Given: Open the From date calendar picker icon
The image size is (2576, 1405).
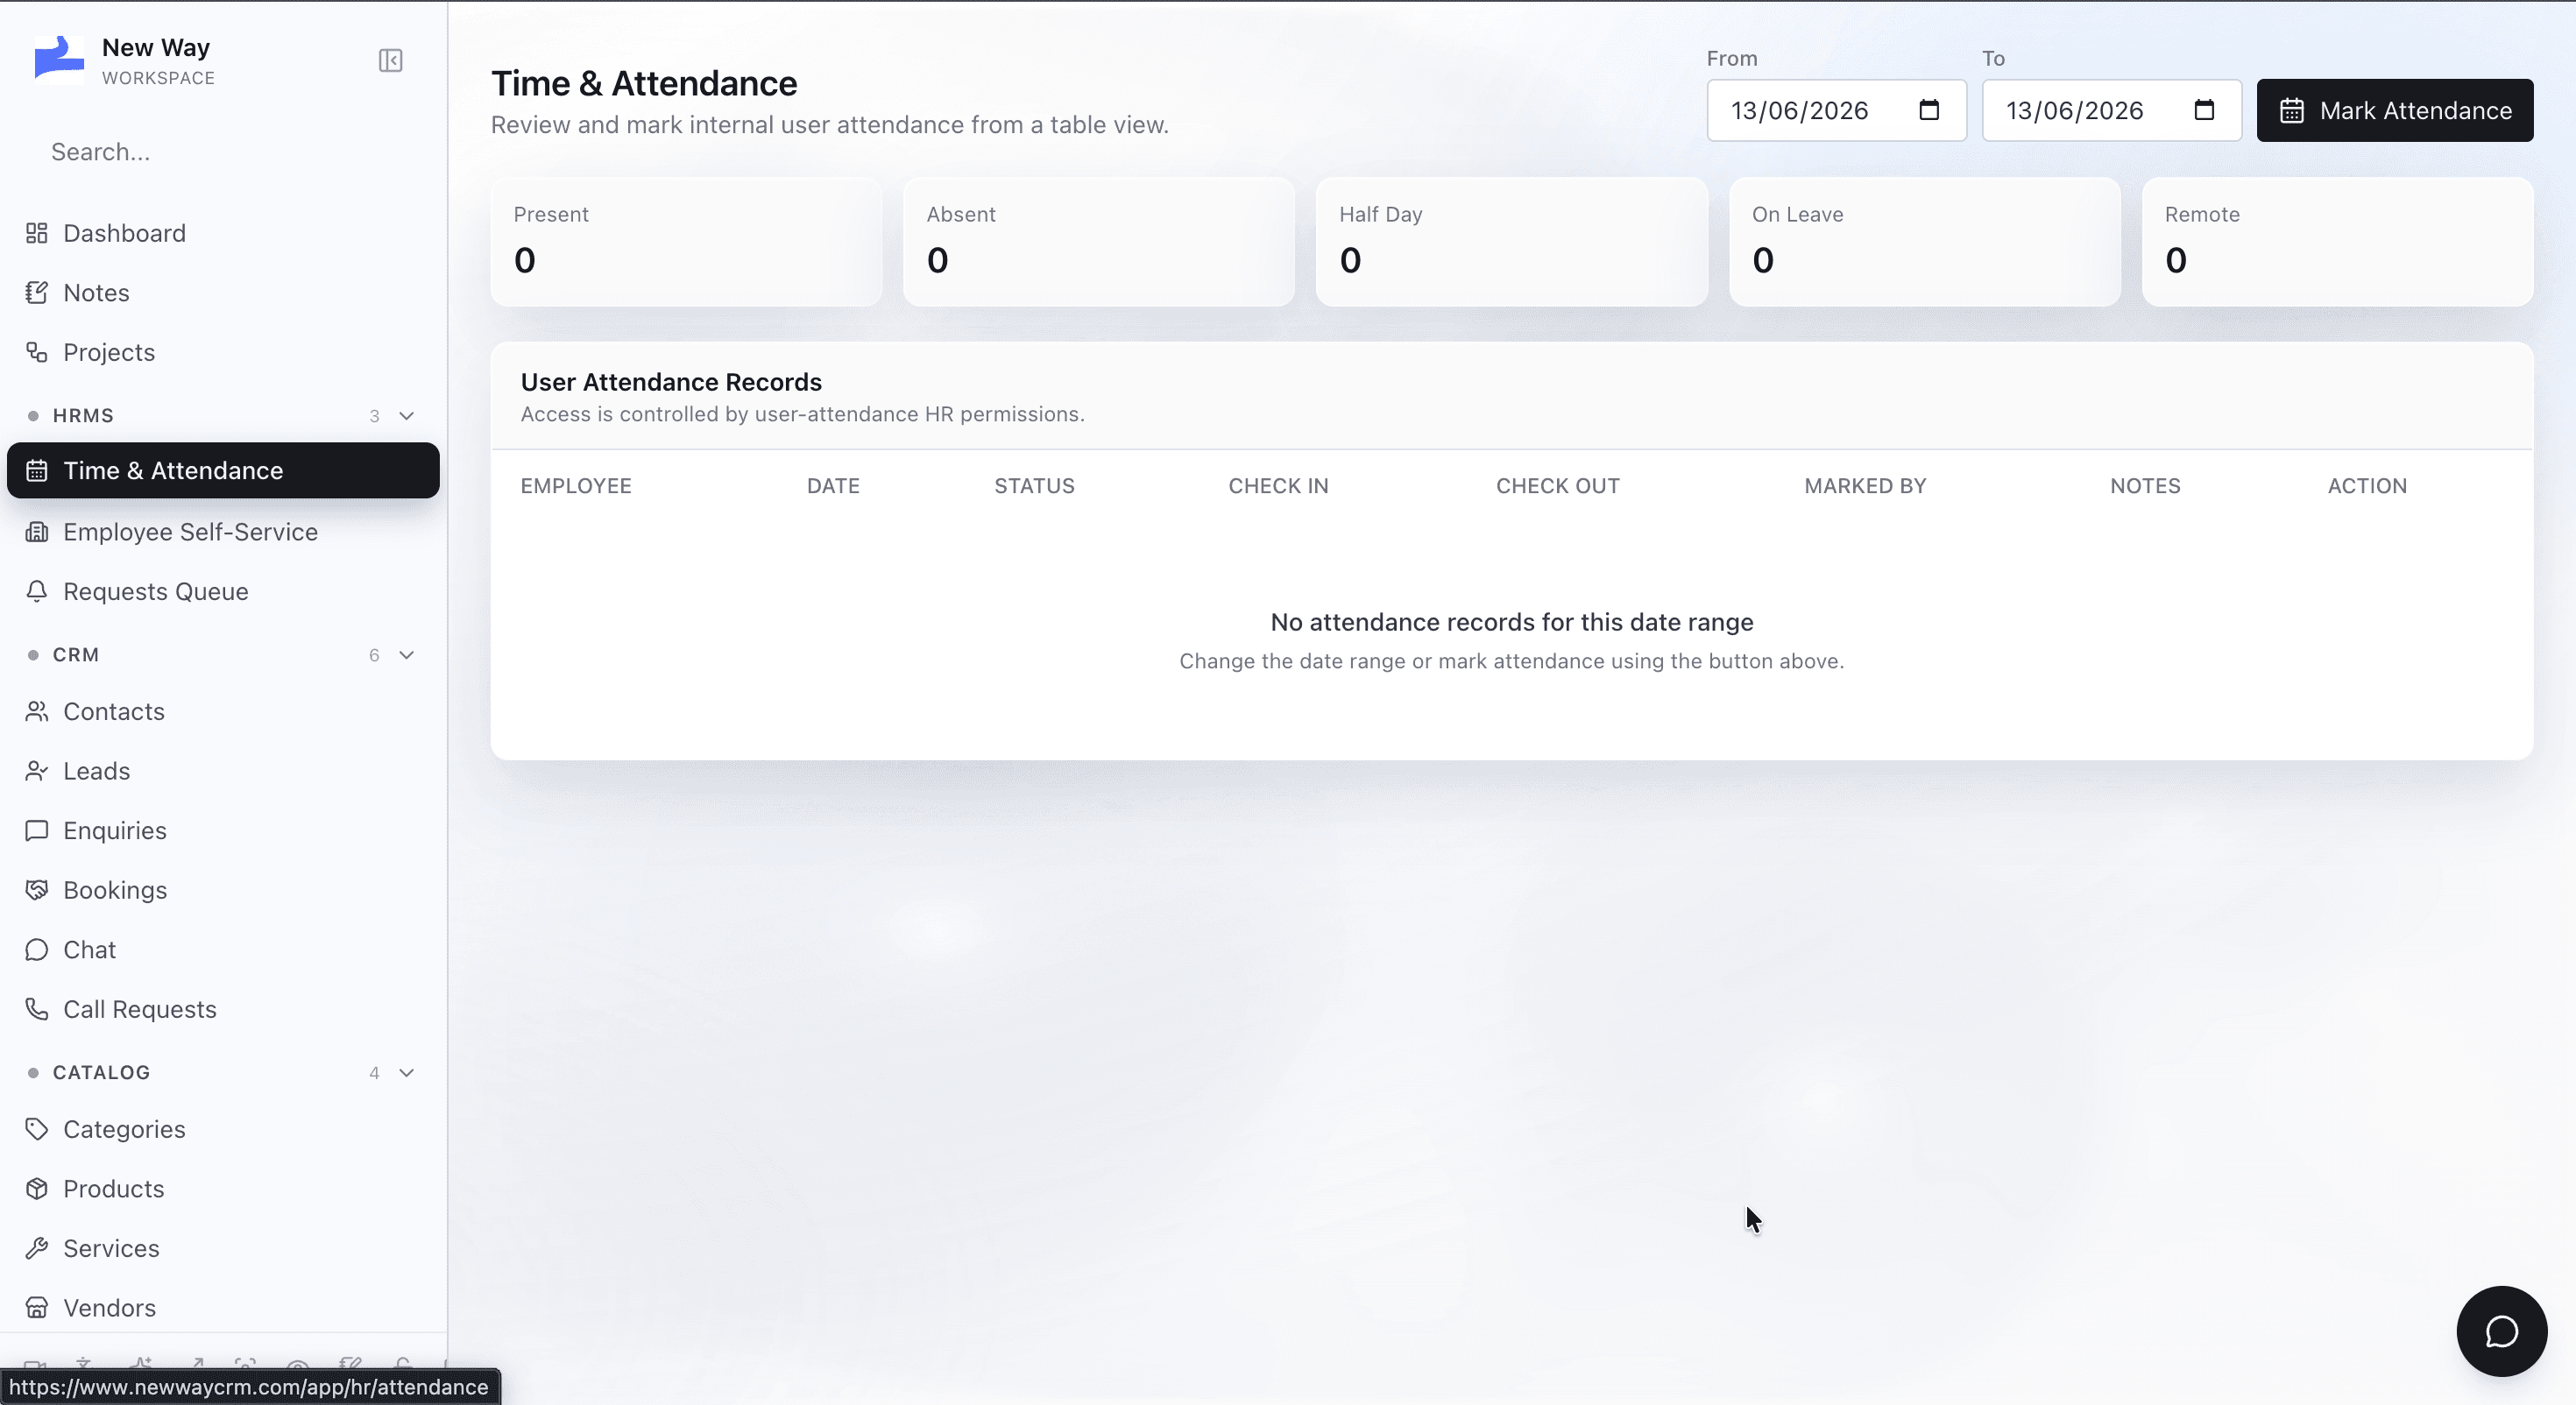Looking at the screenshot, I should [1929, 110].
